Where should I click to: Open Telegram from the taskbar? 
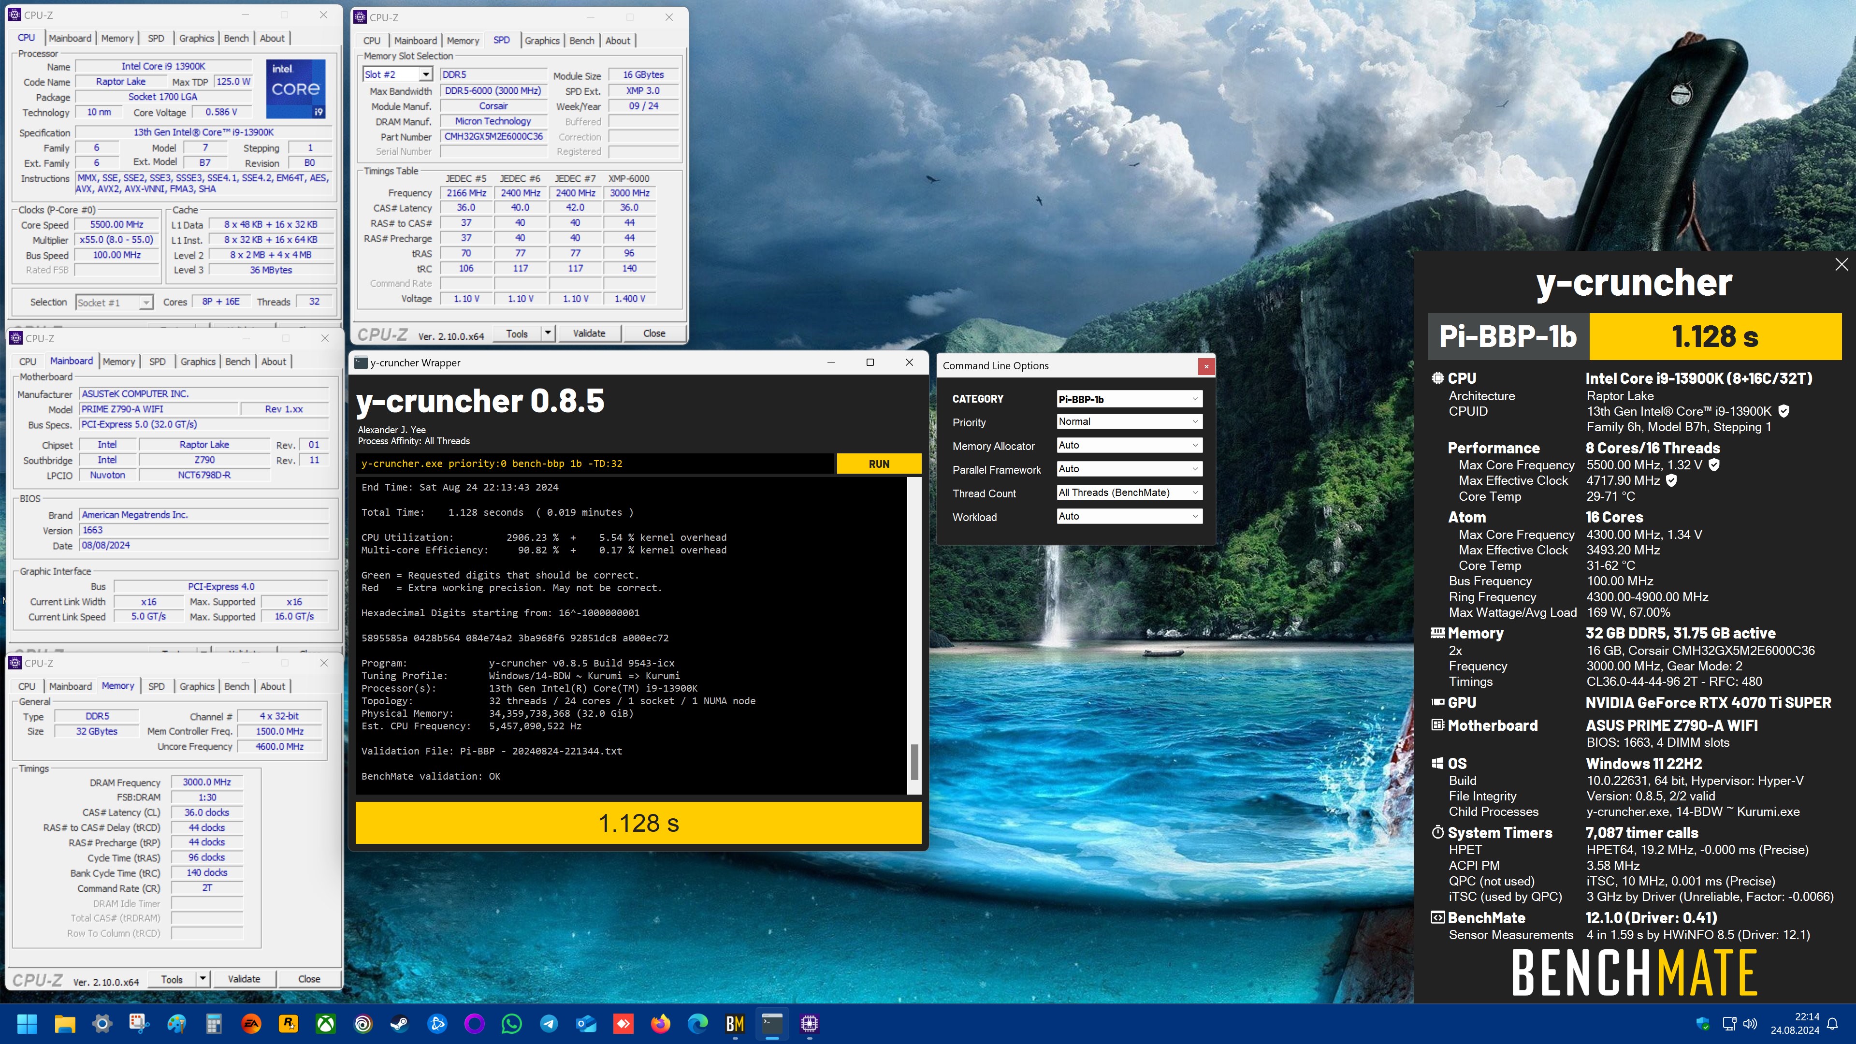(x=549, y=1023)
